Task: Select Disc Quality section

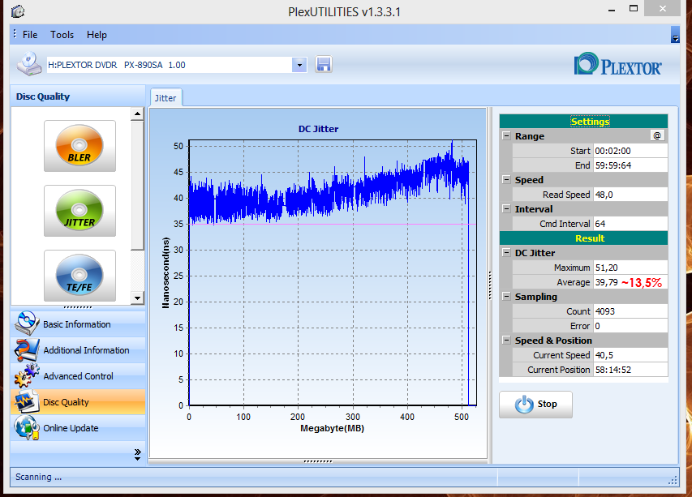Action: pyautogui.click(x=78, y=402)
